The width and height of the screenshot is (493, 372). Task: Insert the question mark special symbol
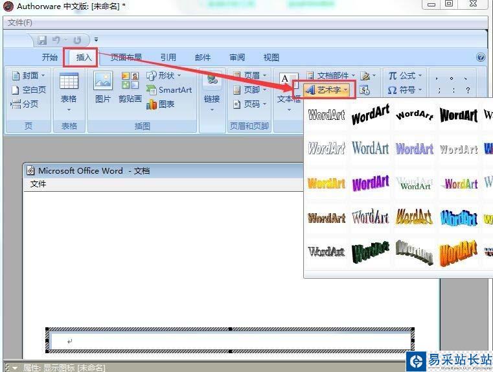tap(468, 91)
